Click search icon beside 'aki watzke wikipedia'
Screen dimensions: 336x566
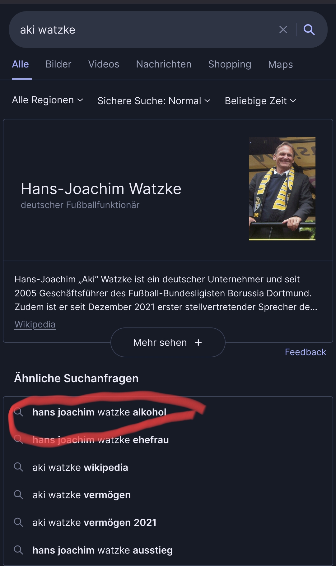tap(19, 467)
